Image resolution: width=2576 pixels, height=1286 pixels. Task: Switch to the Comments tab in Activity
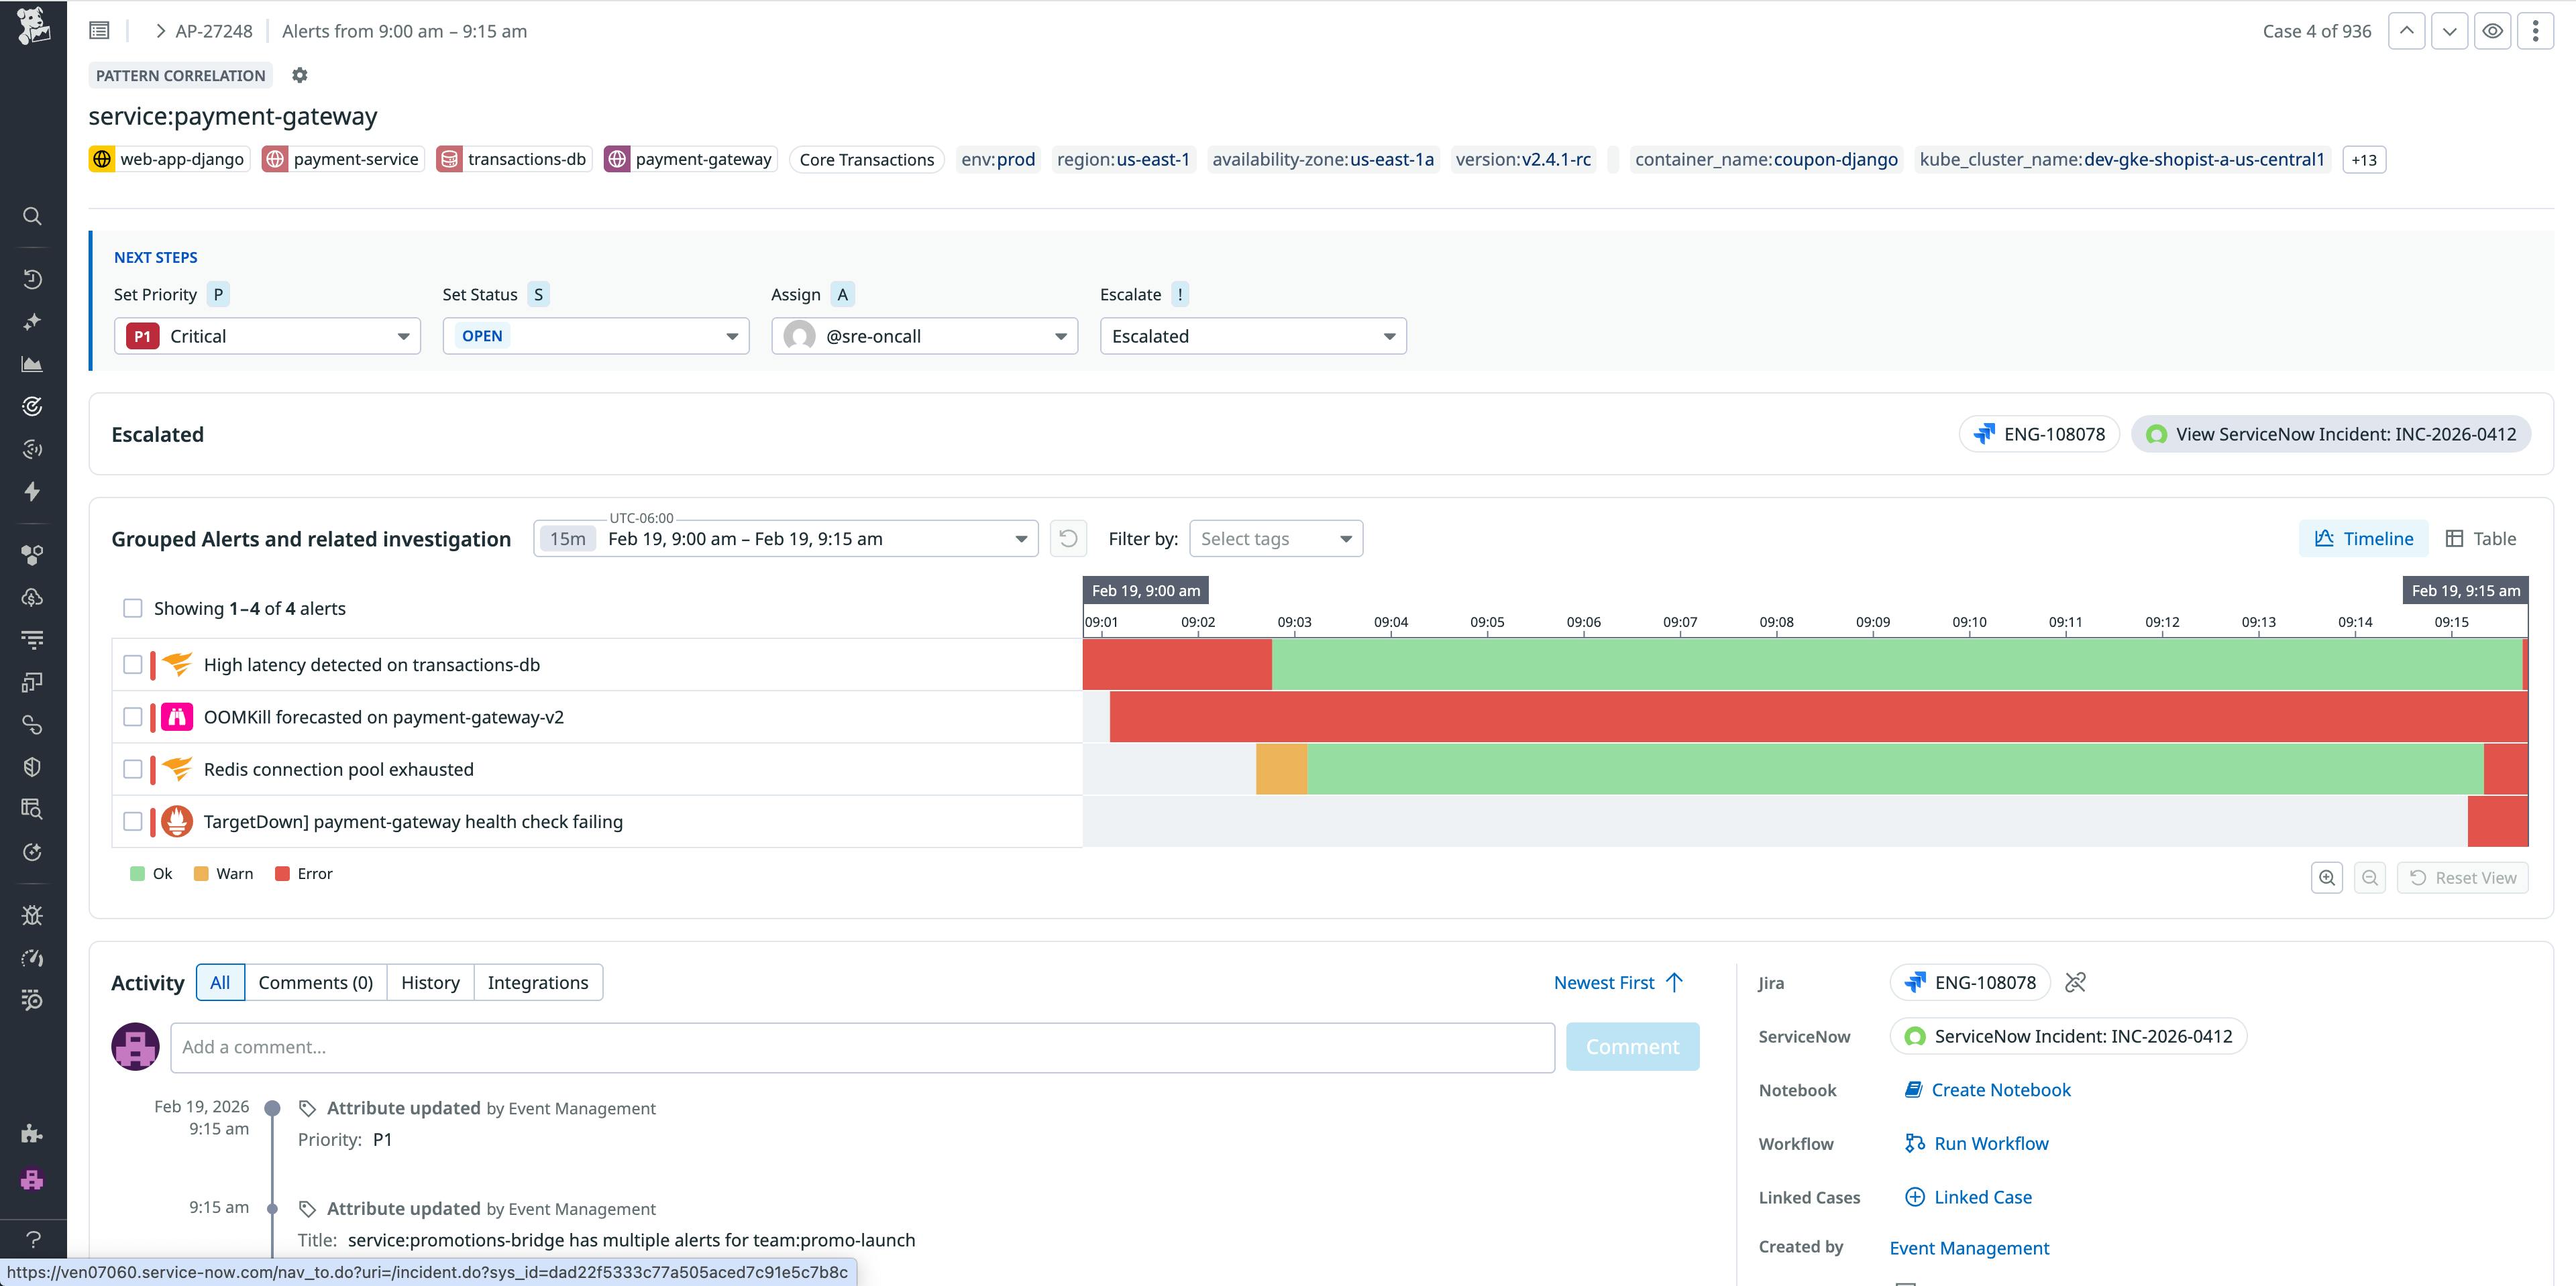click(x=315, y=982)
